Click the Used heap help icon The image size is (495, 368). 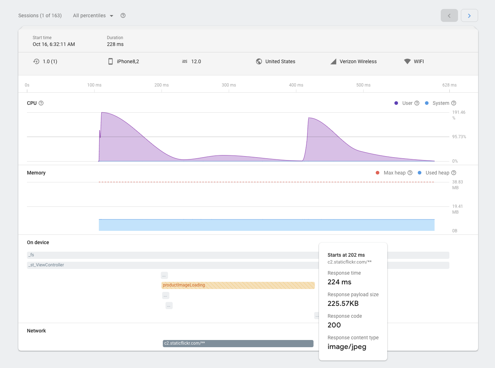(x=454, y=173)
